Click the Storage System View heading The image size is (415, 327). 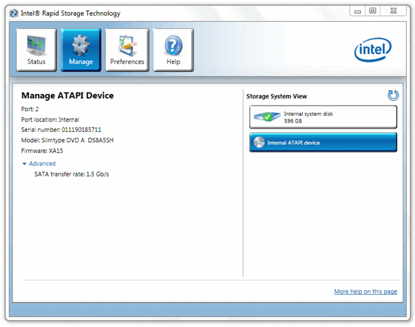click(276, 96)
